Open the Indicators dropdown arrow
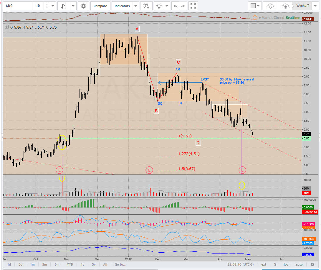 point(135,6)
